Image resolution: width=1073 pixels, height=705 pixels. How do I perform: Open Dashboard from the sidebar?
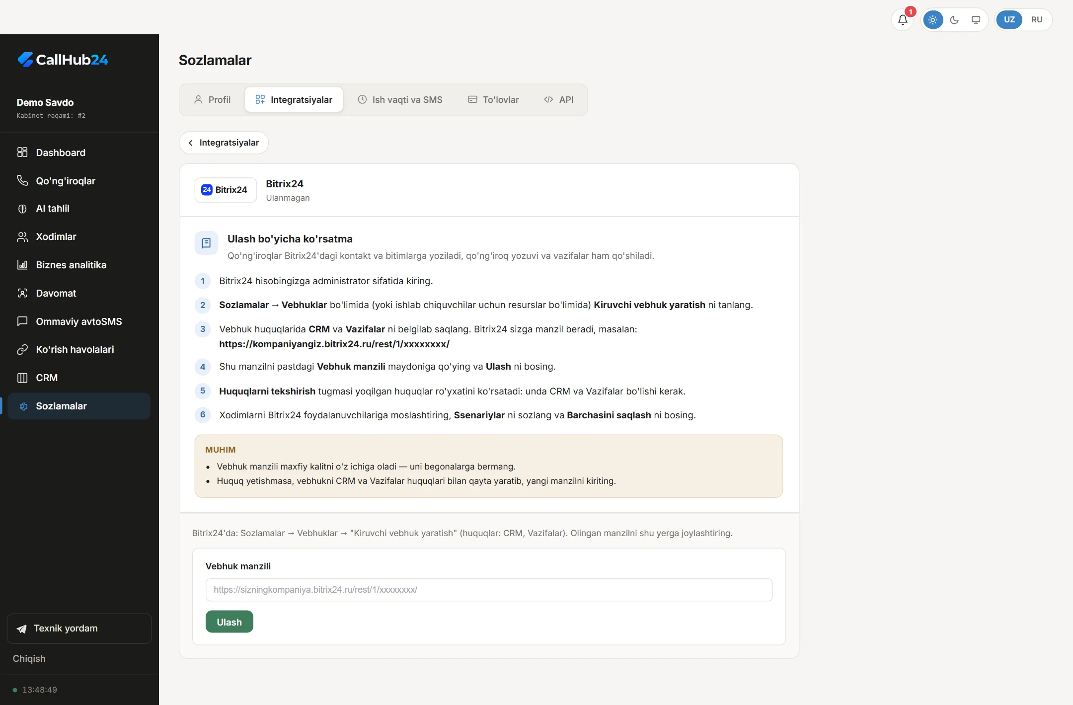point(79,153)
